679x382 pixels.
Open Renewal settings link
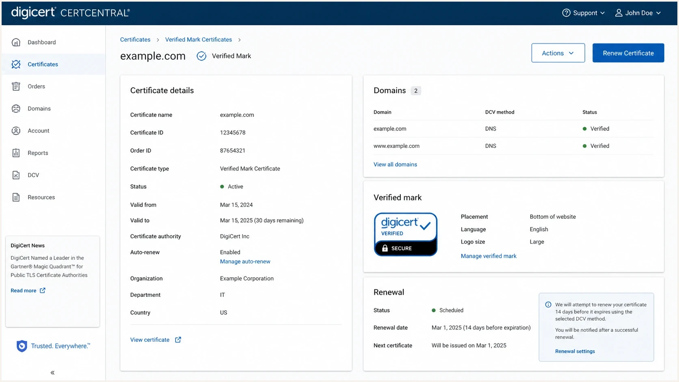[x=575, y=352]
